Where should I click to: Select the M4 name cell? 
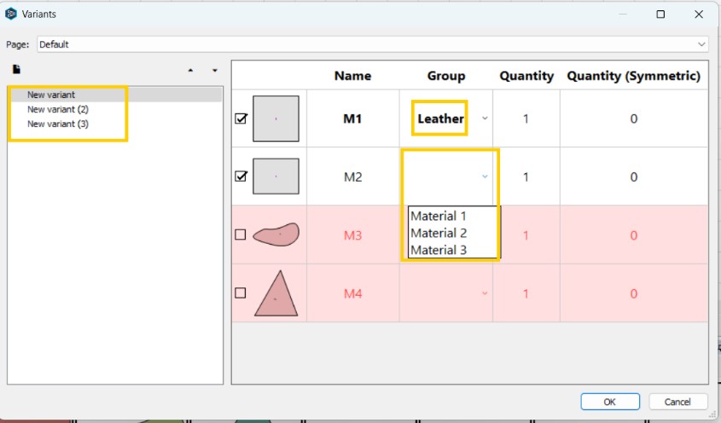coord(352,293)
